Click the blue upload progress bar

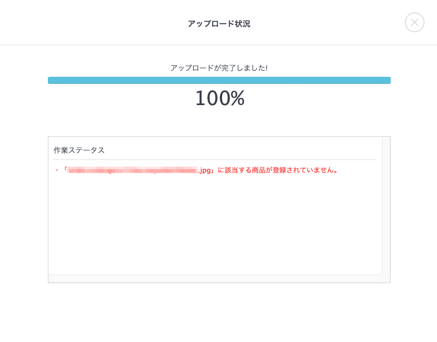tap(219, 81)
